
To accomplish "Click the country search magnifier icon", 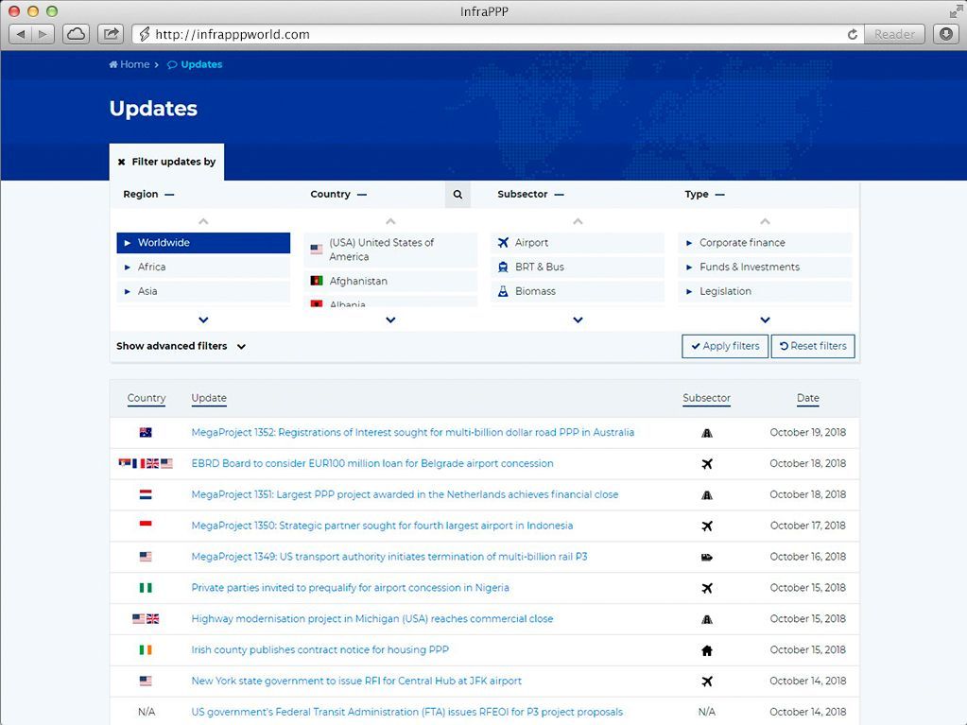I will [x=458, y=195].
